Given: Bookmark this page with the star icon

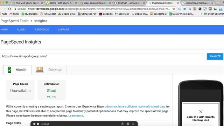Looking at the screenshot, I should click(x=174, y=9).
